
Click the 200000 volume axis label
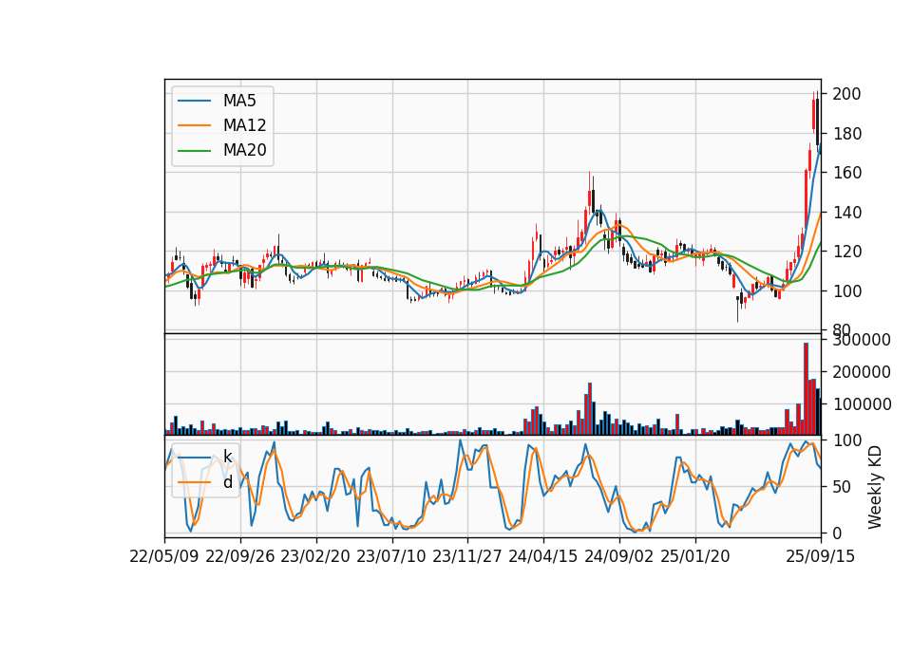click(862, 372)
